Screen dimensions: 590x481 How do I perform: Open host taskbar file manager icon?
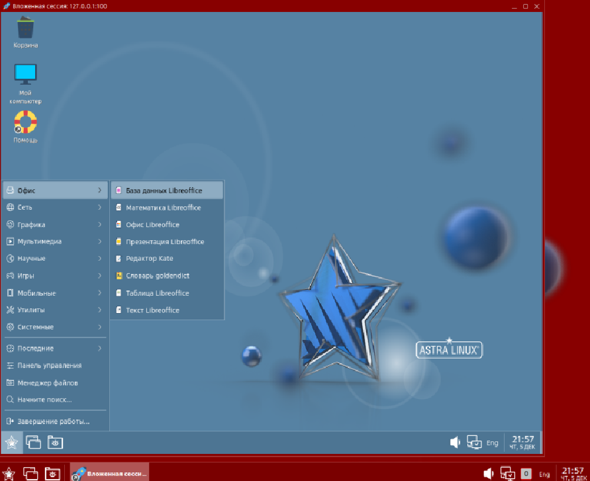(52, 474)
